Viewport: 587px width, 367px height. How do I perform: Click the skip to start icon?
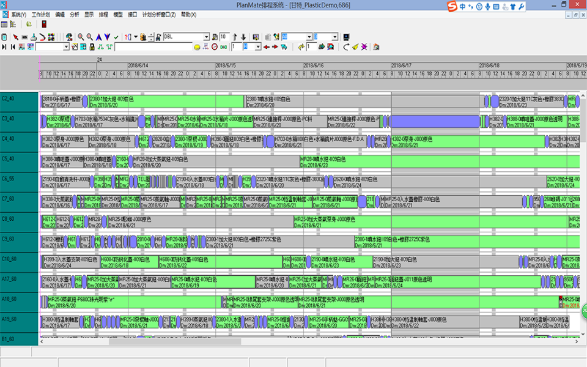tap(13, 47)
